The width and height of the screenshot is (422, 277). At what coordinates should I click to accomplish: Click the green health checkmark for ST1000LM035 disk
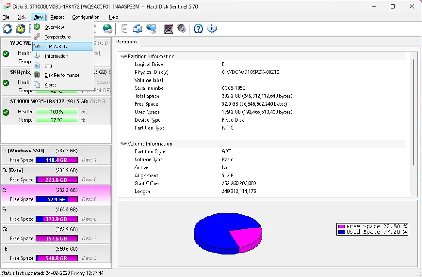point(6,112)
